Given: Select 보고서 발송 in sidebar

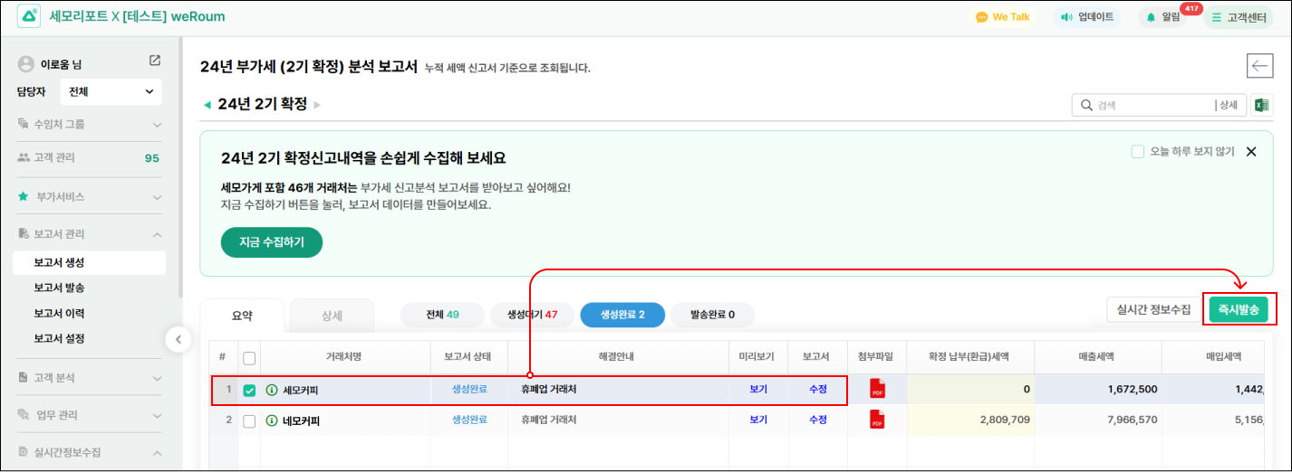Looking at the screenshot, I should point(59,288).
